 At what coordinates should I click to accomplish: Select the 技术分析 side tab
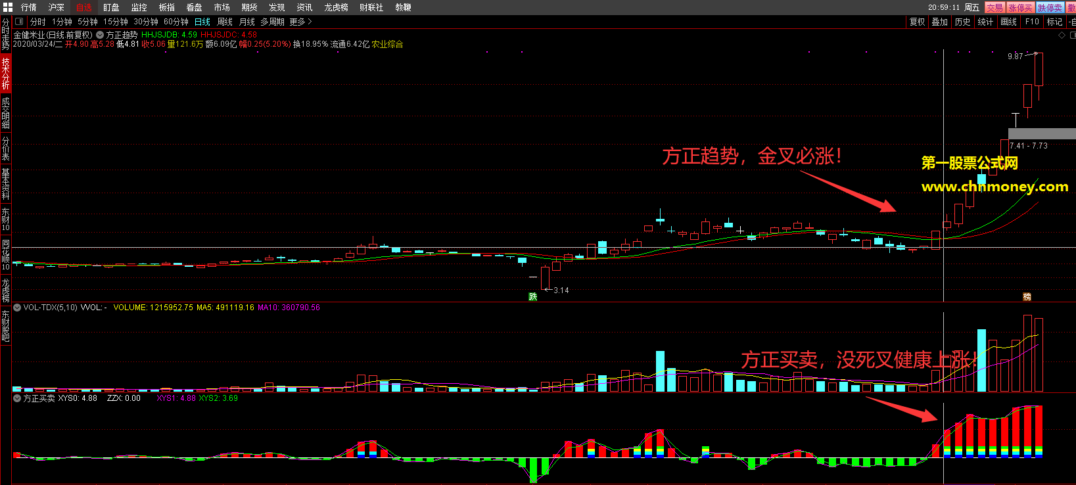click(5, 73)
